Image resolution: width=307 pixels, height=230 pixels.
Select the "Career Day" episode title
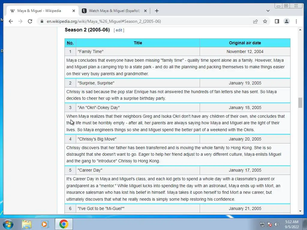90,170
